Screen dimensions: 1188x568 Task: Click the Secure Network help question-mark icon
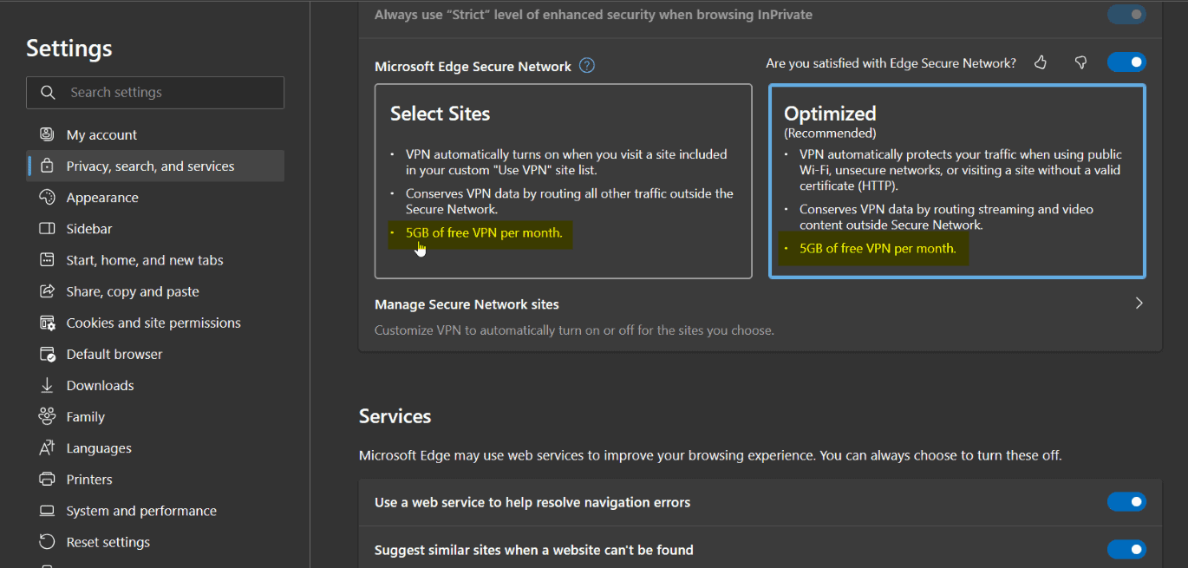coord(587,65)
